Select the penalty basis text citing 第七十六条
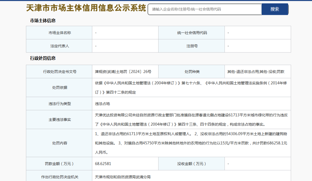 point(191,88)
